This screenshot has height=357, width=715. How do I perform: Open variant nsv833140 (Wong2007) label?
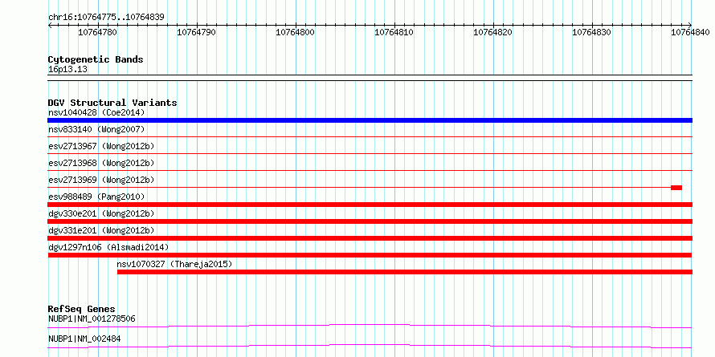pyautogui.click(x=96, y=130)
